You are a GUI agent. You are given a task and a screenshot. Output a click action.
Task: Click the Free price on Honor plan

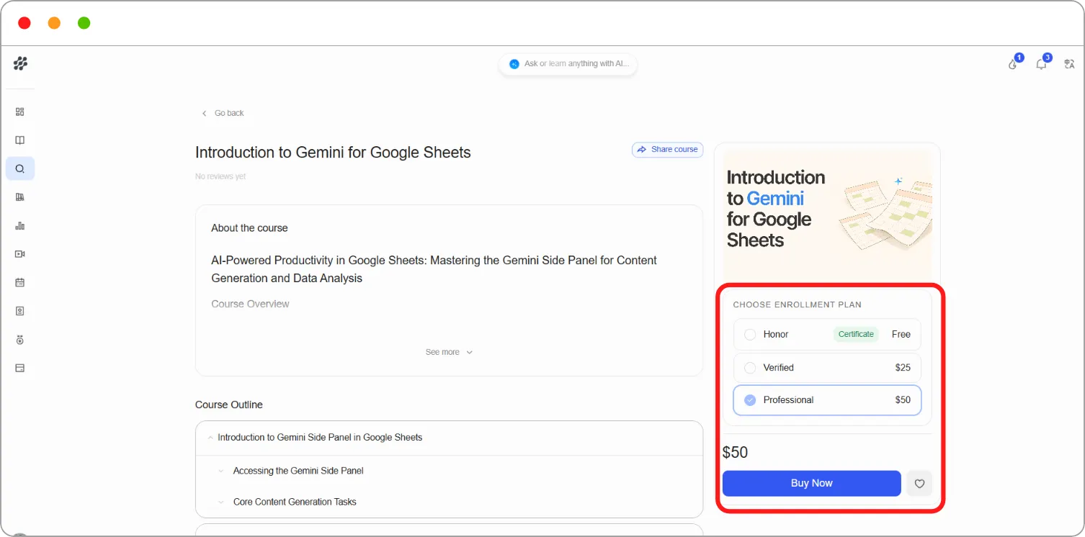pos(901,334)
